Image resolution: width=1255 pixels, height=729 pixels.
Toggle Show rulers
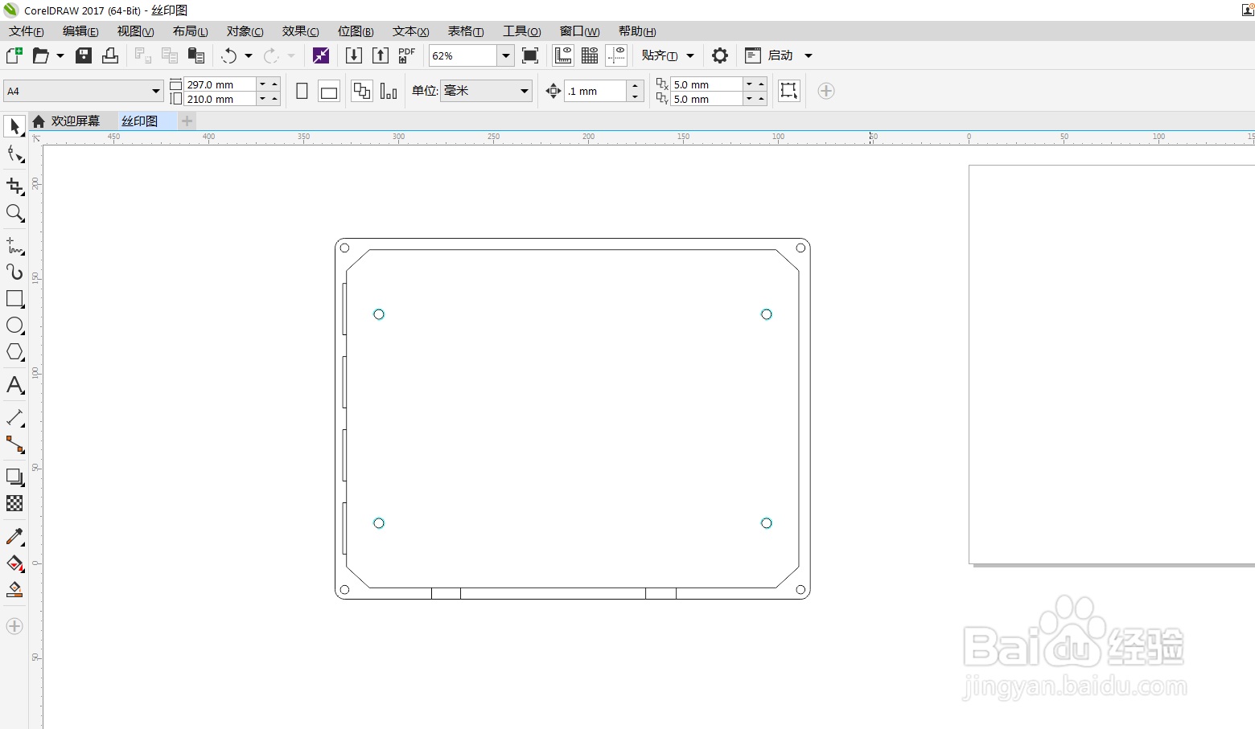[x=563, y=55]
